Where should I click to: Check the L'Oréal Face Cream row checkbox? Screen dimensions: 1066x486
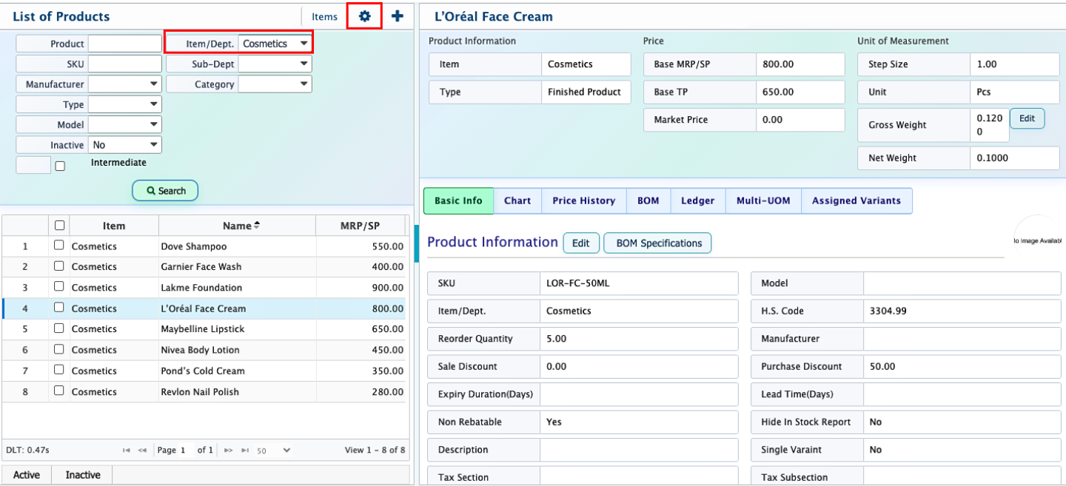pos(59,308)
